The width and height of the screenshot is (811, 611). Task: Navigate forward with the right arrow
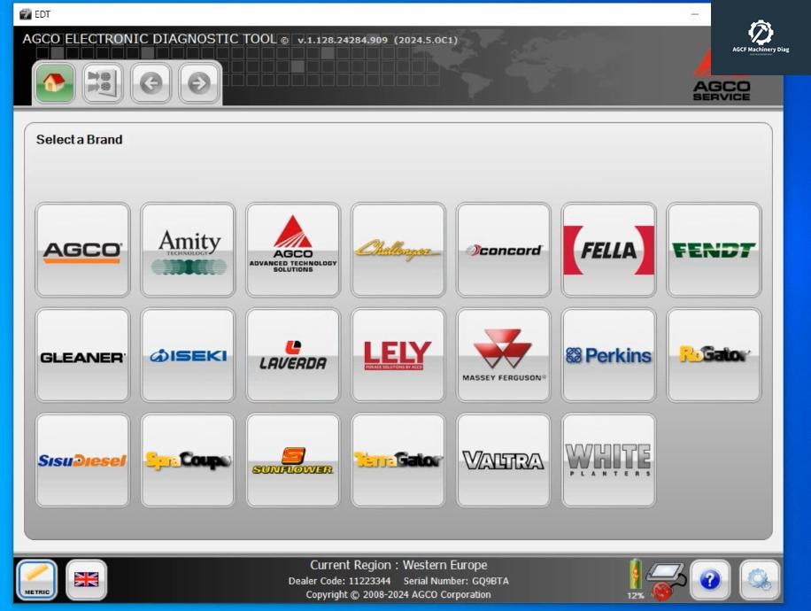(x=199, y=83)
